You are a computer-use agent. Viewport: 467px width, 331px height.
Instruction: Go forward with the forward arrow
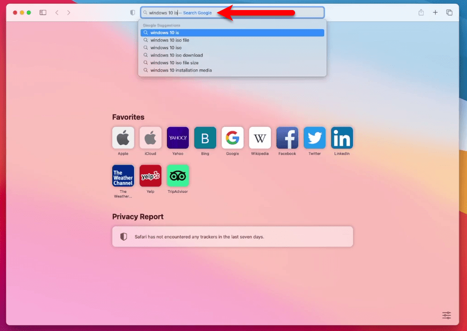tap(69, 12)
